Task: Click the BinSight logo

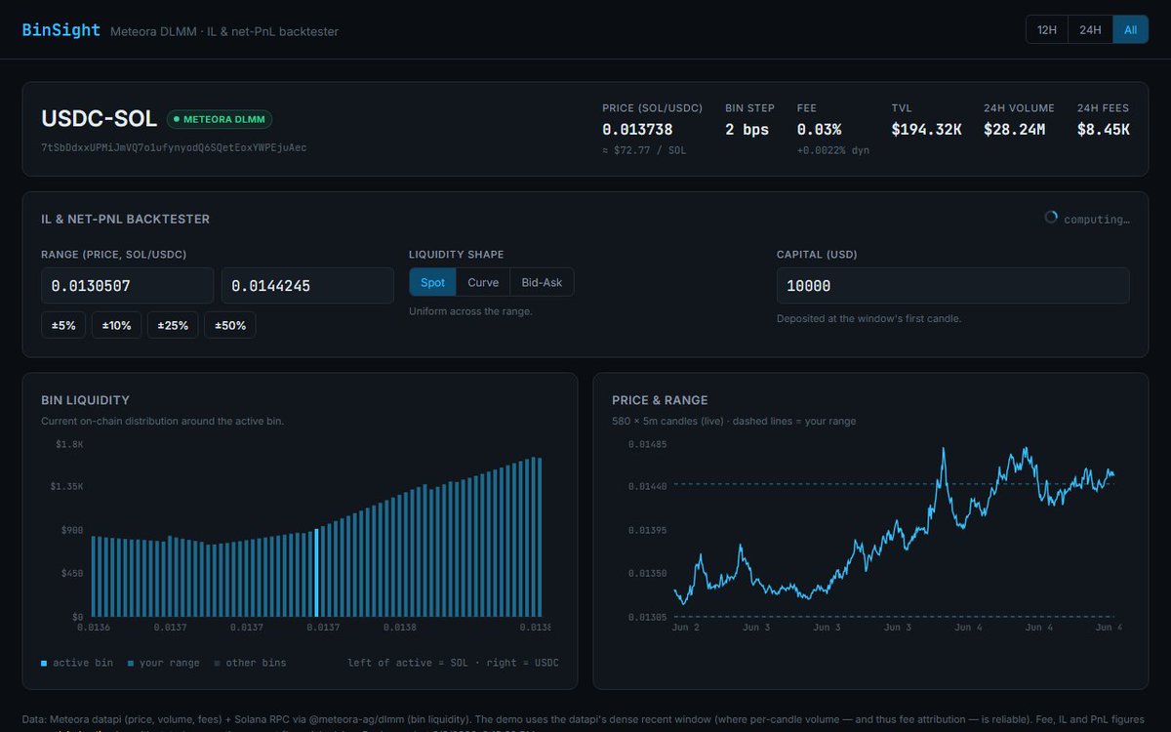Action: pyautogui.click(x=61, y=30)
